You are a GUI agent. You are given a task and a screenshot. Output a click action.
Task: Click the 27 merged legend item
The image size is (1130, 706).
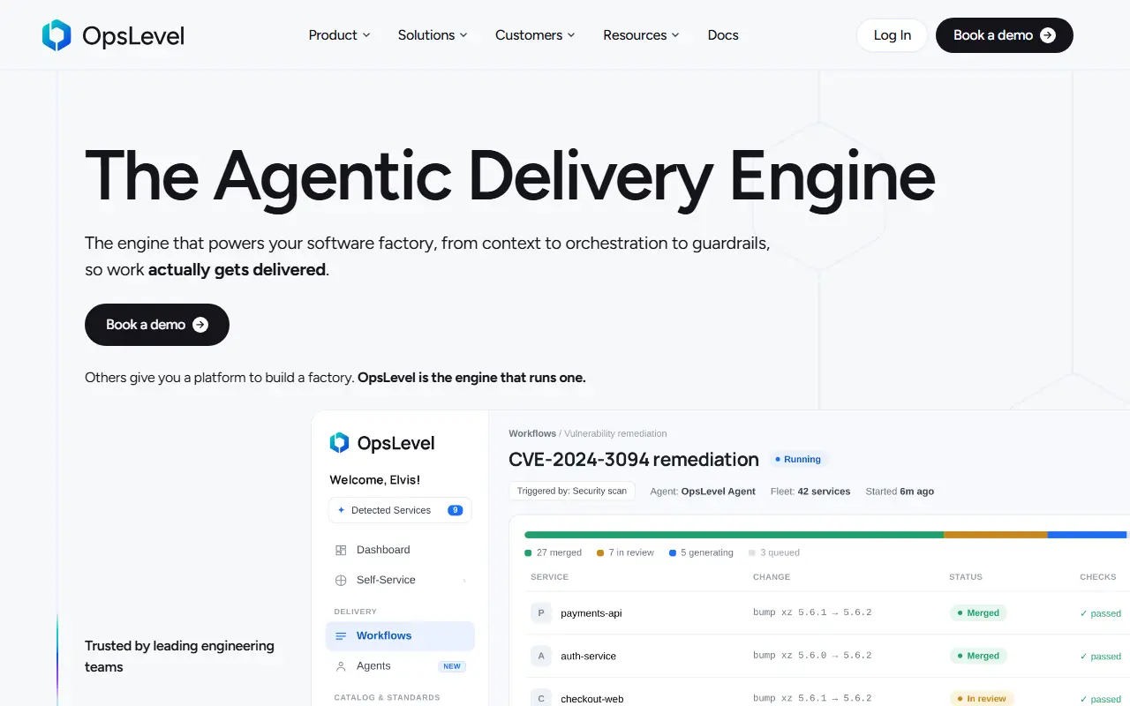pos(554,552)
